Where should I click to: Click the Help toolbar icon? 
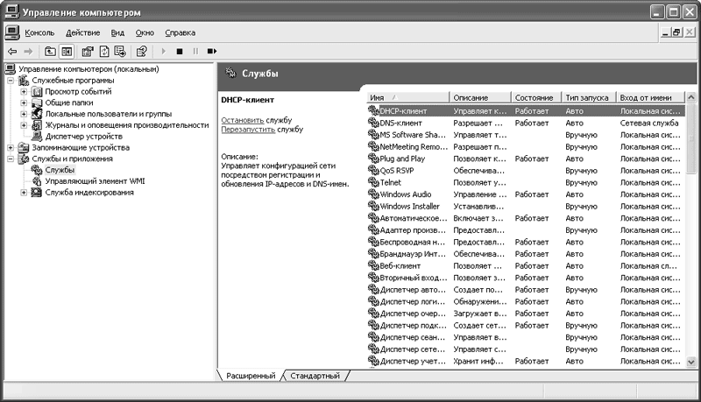pos(141,52)
